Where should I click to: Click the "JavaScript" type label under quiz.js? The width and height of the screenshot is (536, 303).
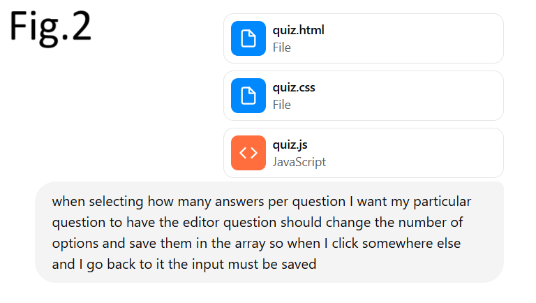pyautogui.click(x=299, y=162)
